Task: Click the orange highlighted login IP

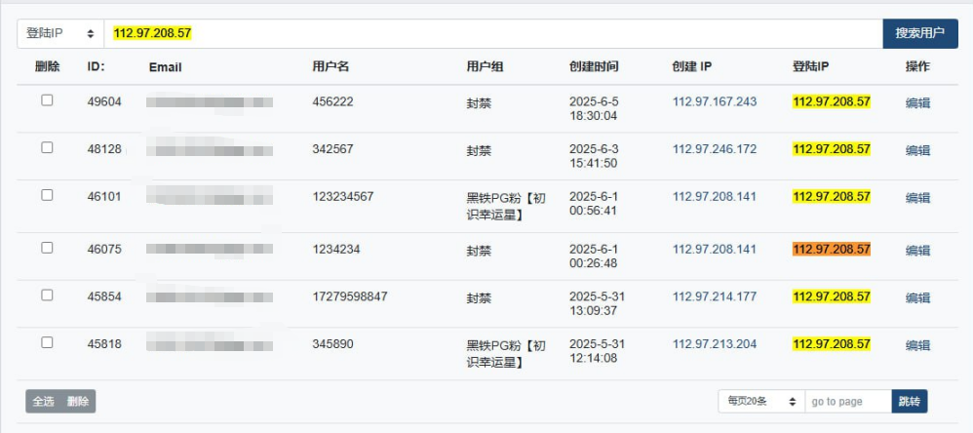Action: (x=831, y=250)
